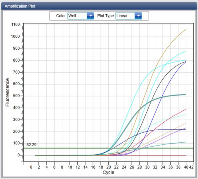The height and width of the screenshot is (179, 198).
Task: Click the Cycle x-axis label
Action: (108, 172)
